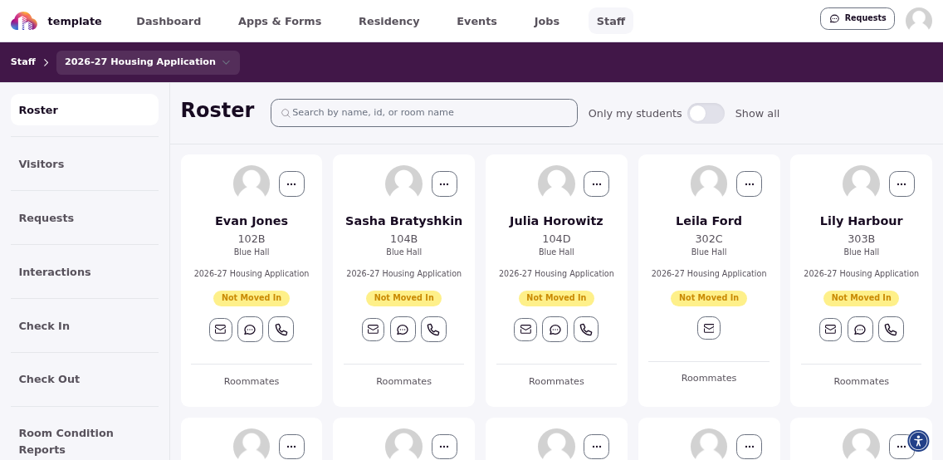Open the user profile avatar menu
The width and height of the screenshot is (943, 460).
click(x=918, y=21)
